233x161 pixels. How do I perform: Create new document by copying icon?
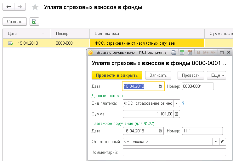(34, 21)
